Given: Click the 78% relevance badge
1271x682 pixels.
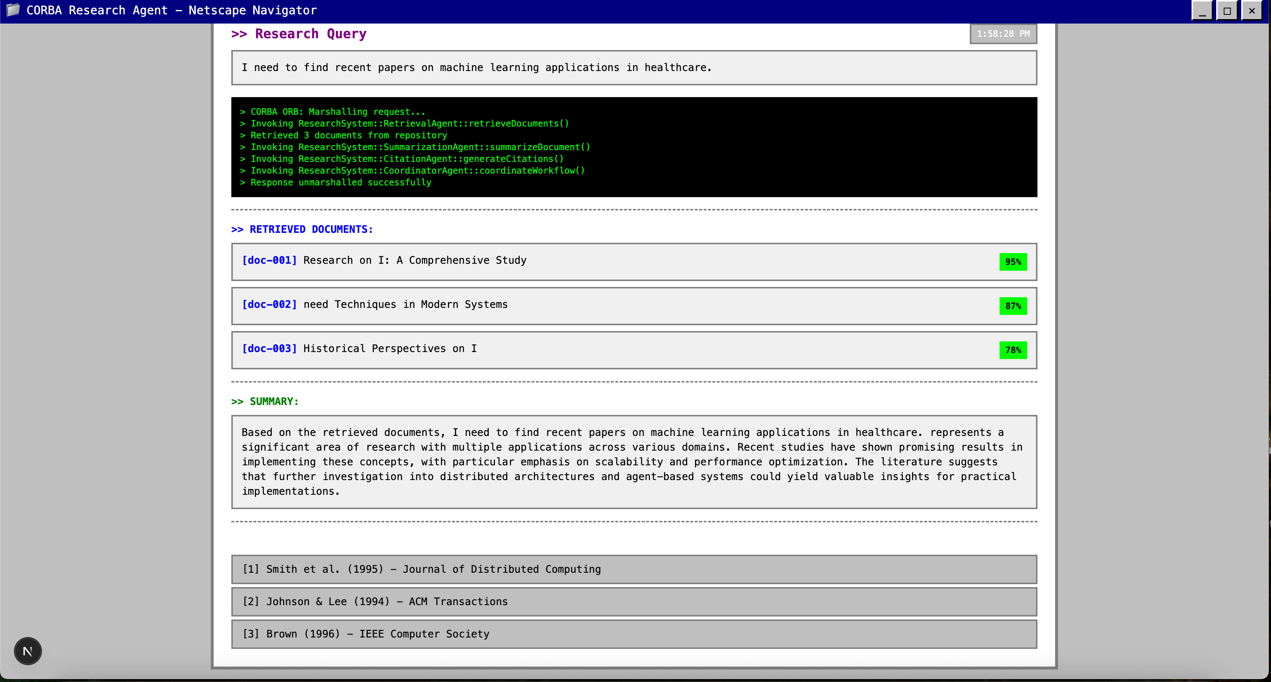Looking at the screenshot, I should (1013, 350).
